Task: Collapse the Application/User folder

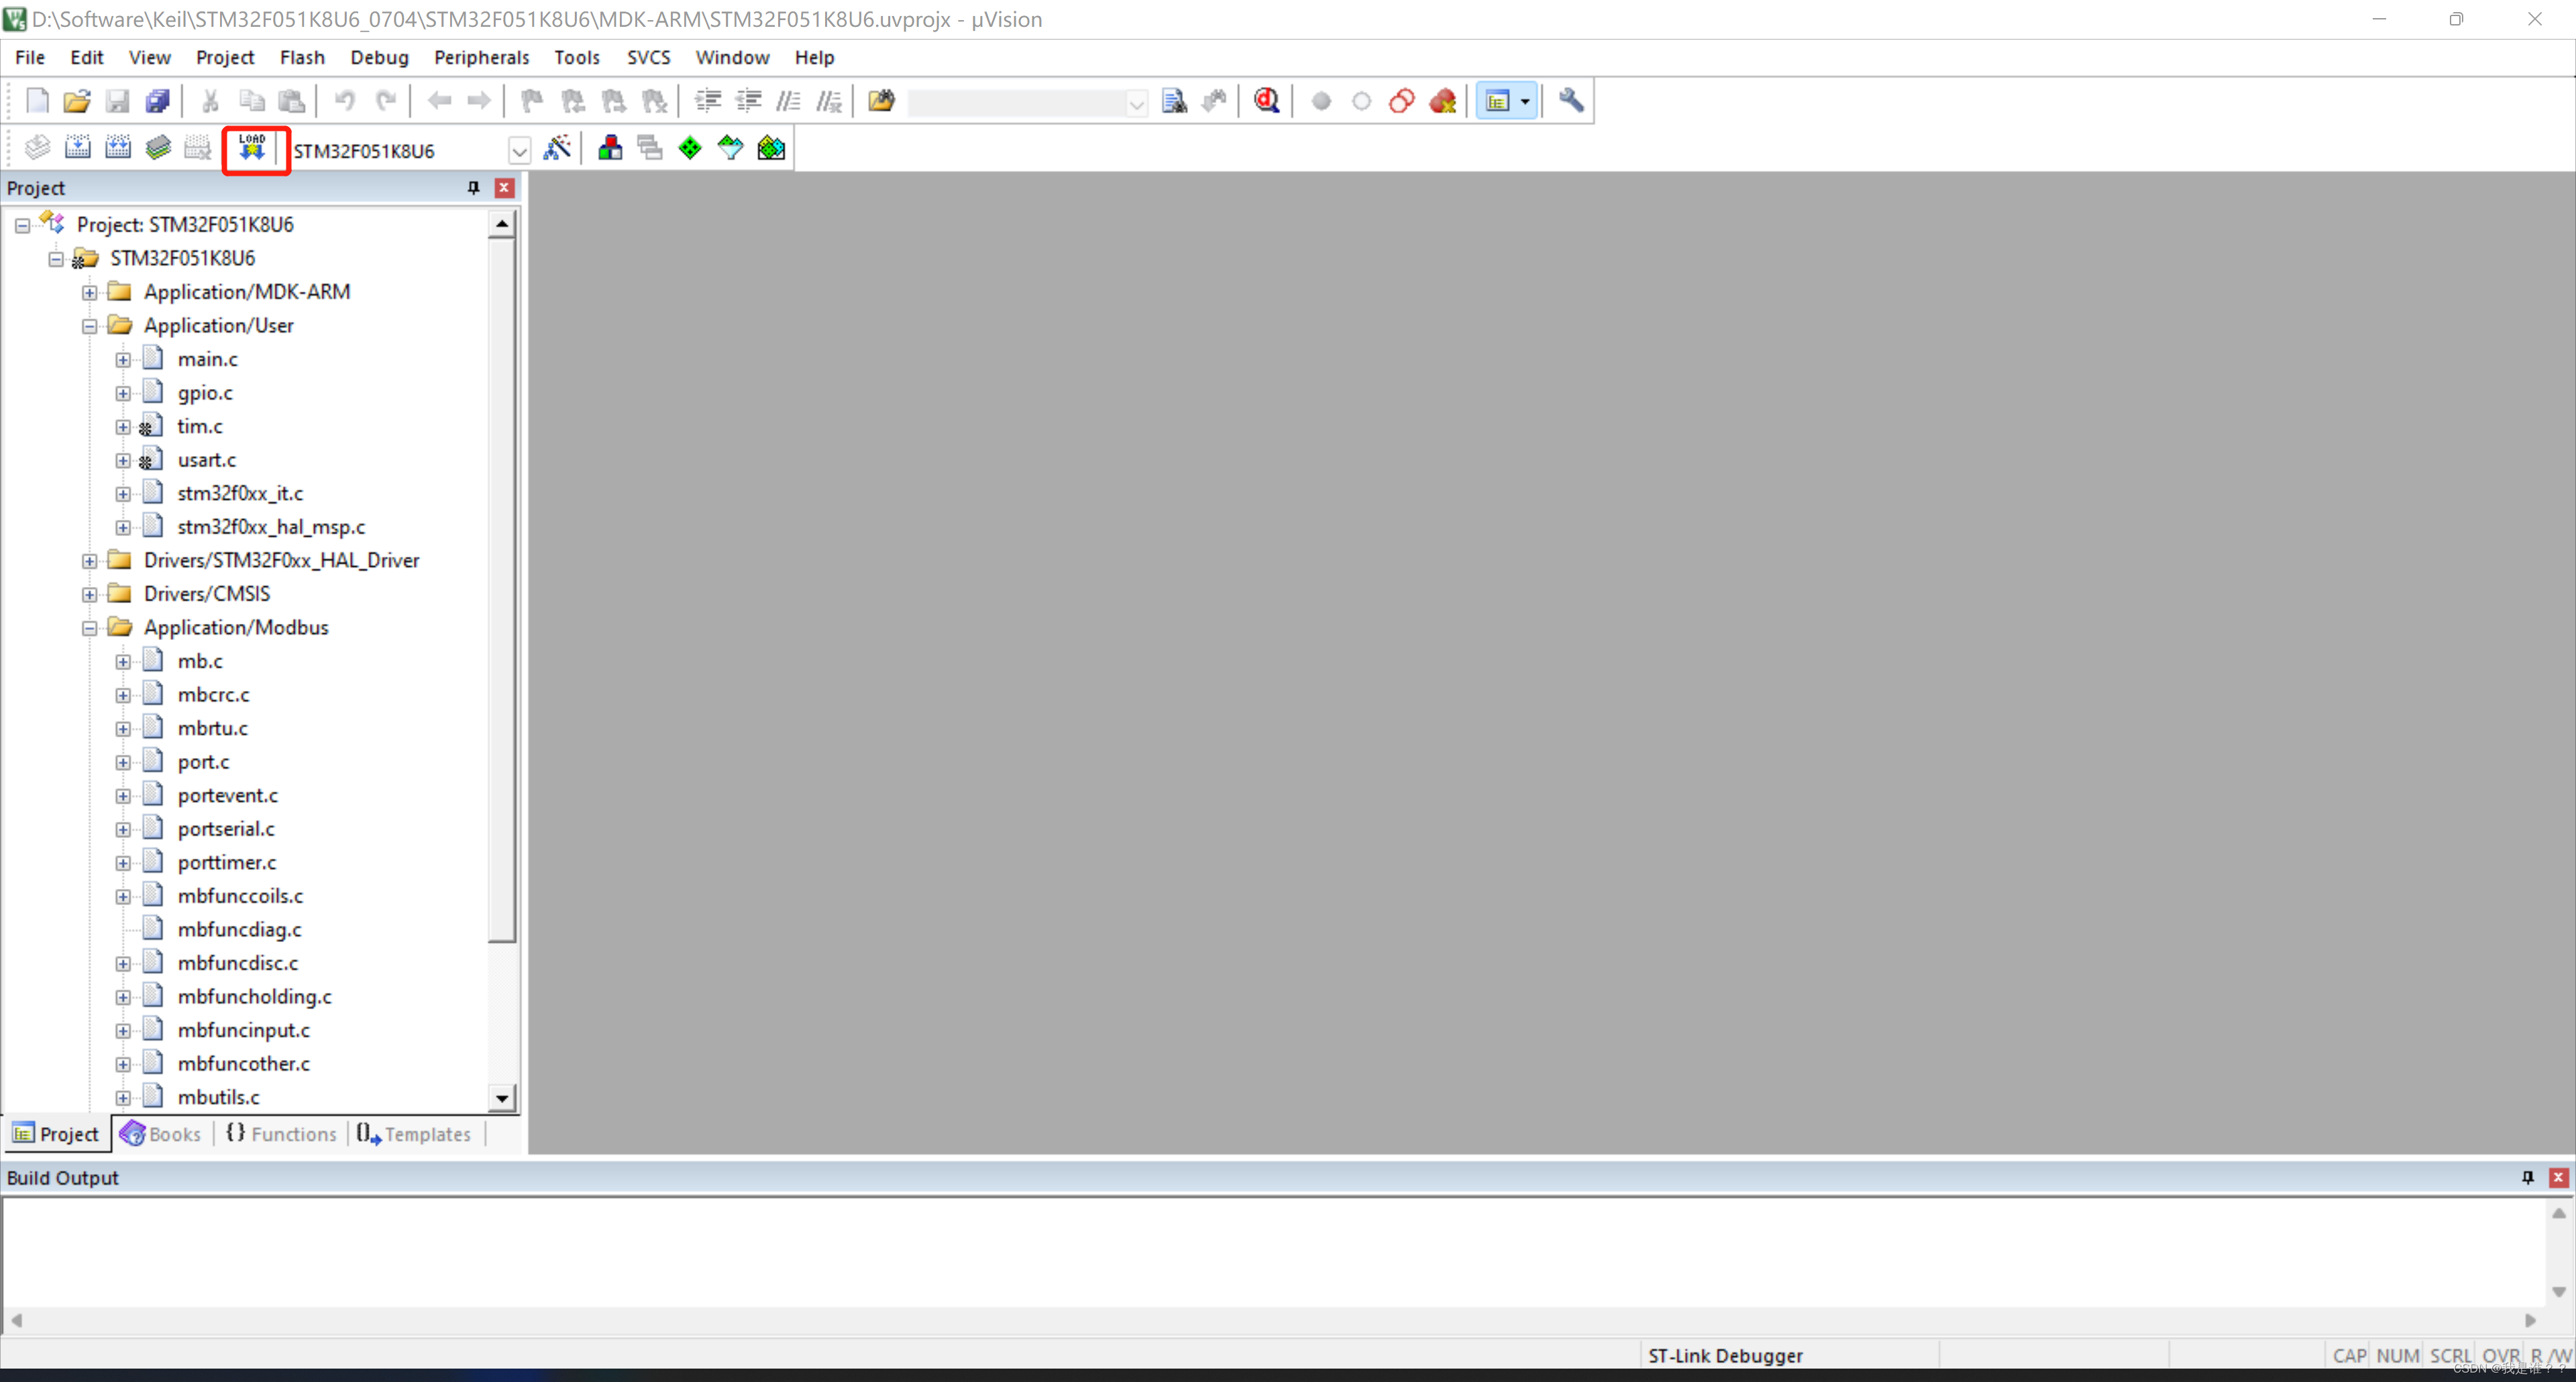Action: (x=90, y=326)
